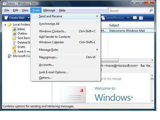
Task: Click the Outbox folder icon
Action: click(x=14, y=33)
